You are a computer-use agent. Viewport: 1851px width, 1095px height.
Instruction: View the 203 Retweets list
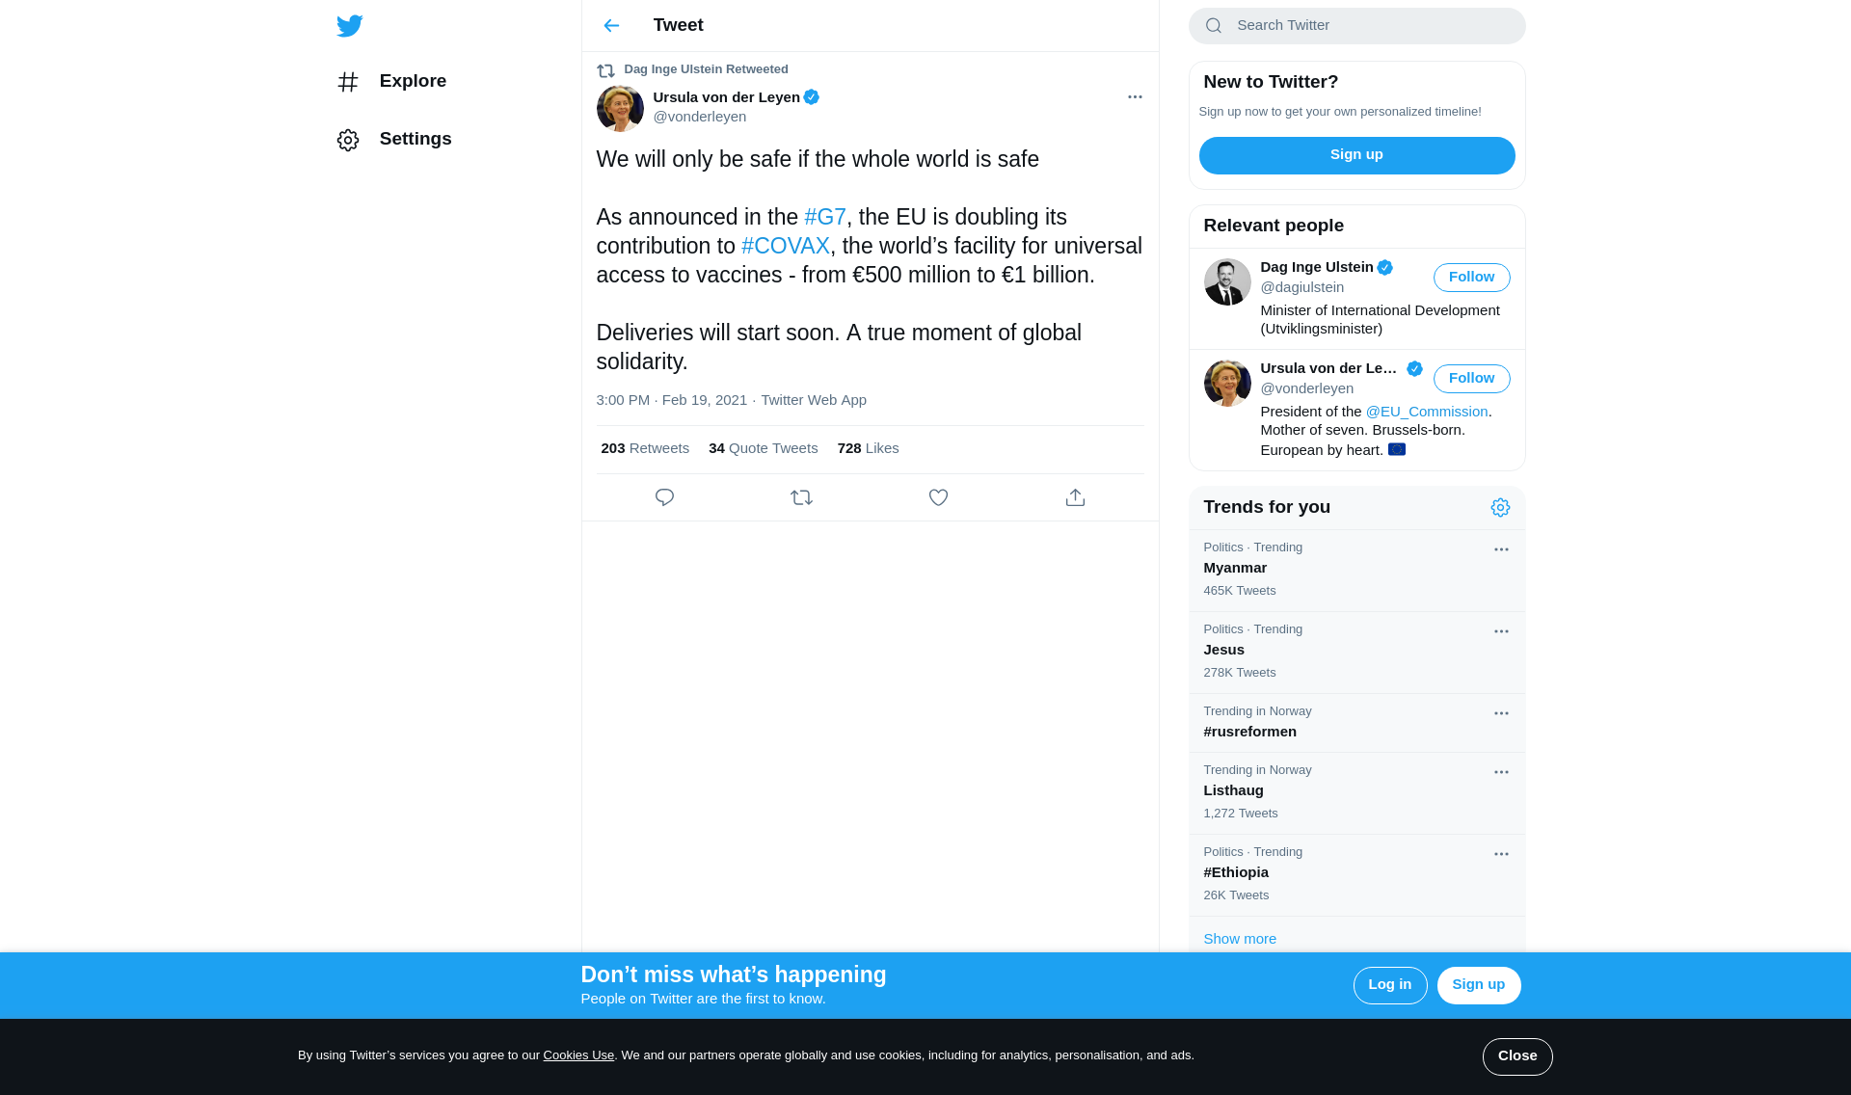pos(645,448)
